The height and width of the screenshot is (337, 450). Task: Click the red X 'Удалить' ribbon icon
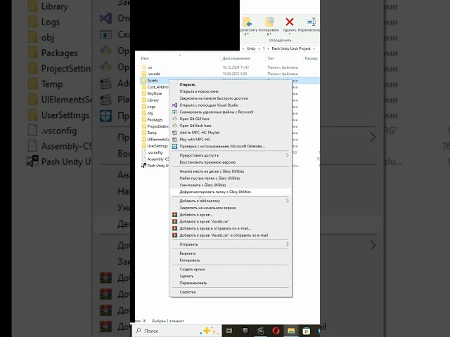click(x=290, y=22)
